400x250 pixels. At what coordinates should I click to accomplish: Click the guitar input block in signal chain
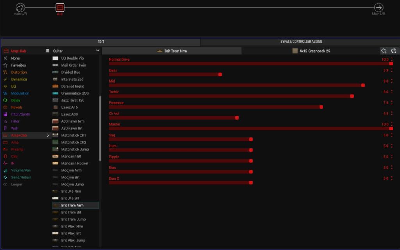point(20,7)
